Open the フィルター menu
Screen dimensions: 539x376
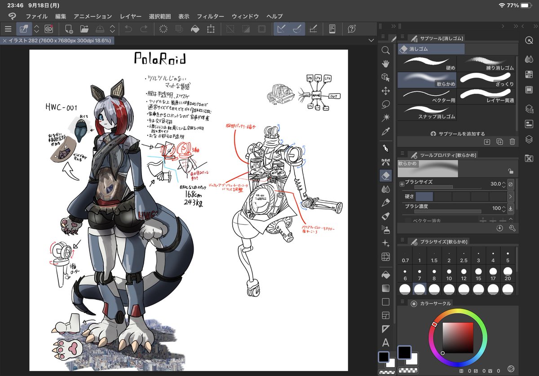pos(210,16)
